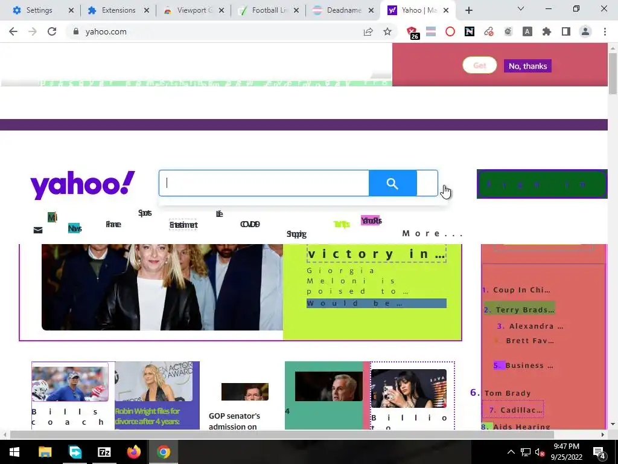This screenshot has height=464, width=618.
Task: Open the extension with letter A icon
Action: pos(527,31)
